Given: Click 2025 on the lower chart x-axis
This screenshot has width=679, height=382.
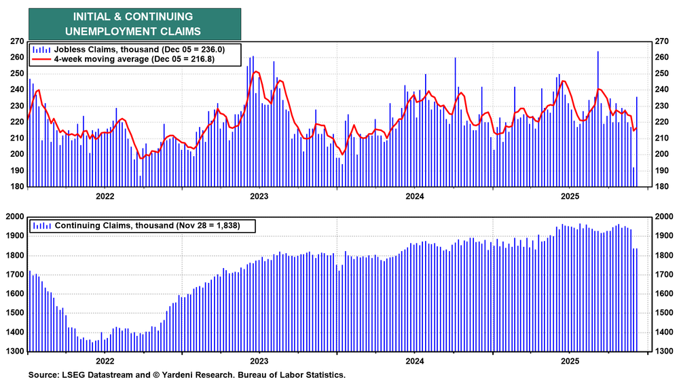Looking at the screenshot, I should point(568,362).
